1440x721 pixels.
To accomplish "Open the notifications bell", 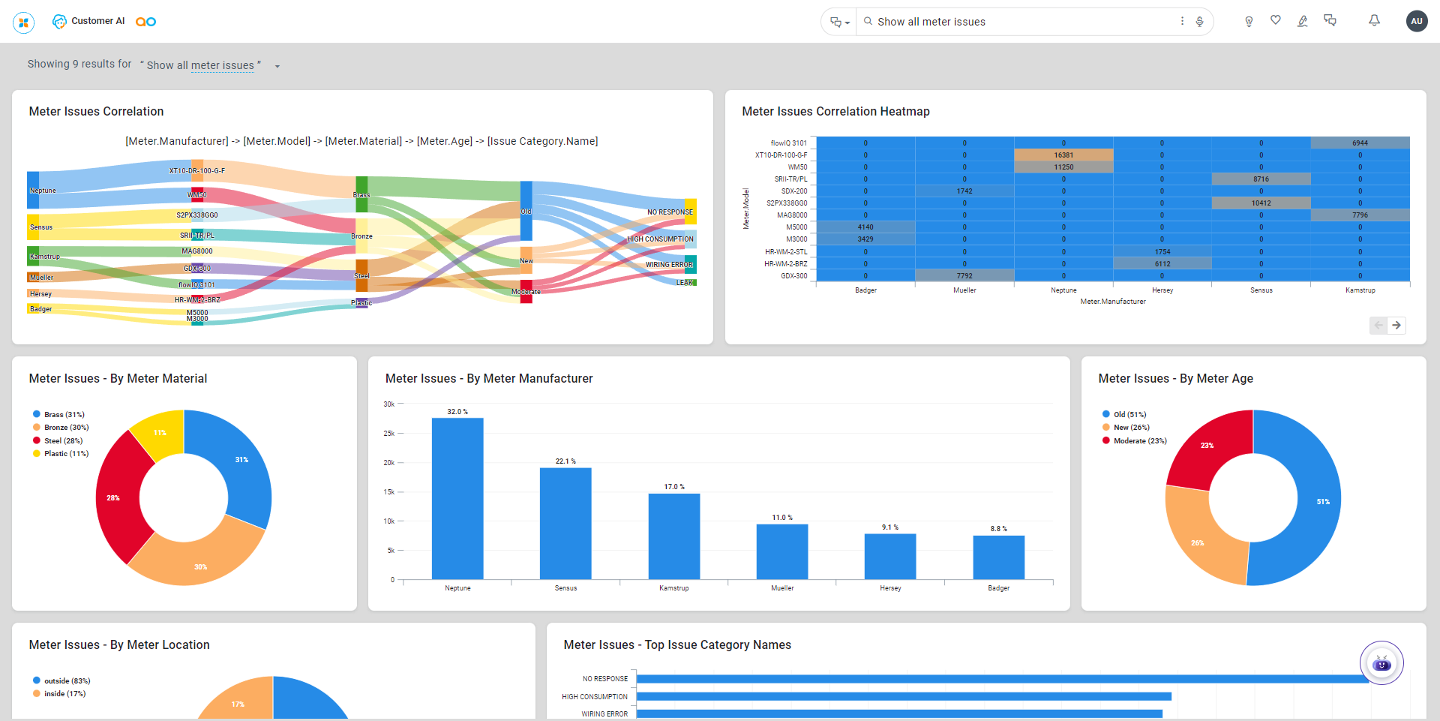I will 1374,21.
